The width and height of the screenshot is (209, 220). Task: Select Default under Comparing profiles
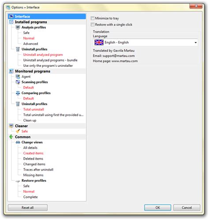coord(29,99)
